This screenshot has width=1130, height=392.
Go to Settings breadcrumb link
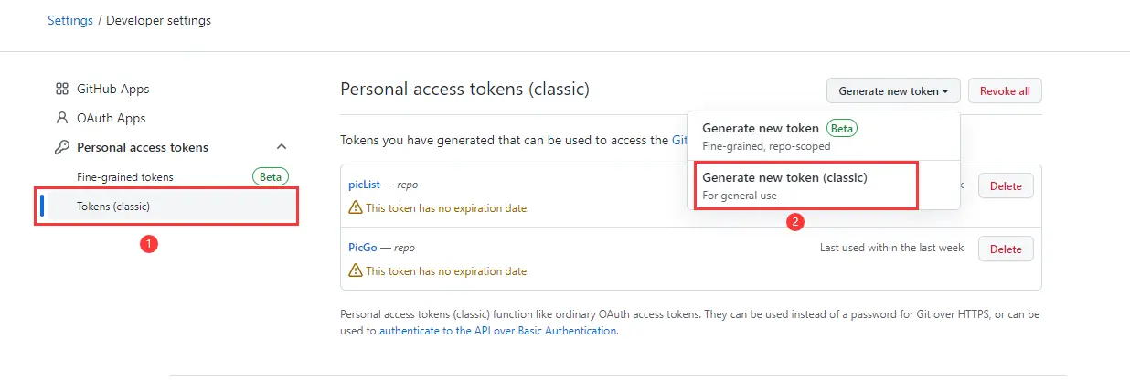[70, 20]
